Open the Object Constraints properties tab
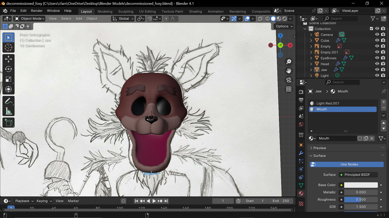The image size is (389, 218). (x=301, y=177)
